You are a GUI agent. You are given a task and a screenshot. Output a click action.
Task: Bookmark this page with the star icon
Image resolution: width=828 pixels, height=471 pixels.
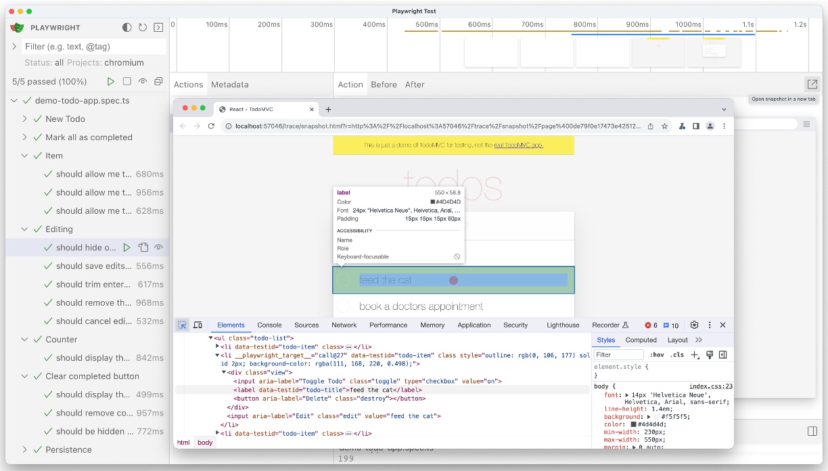click(x=665, y=126)
